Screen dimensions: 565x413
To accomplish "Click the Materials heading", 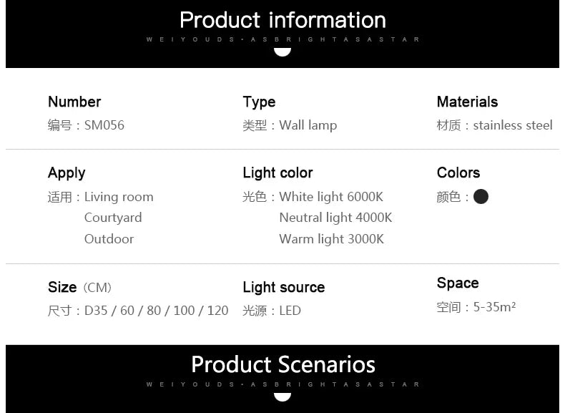I will pos(467,102).
